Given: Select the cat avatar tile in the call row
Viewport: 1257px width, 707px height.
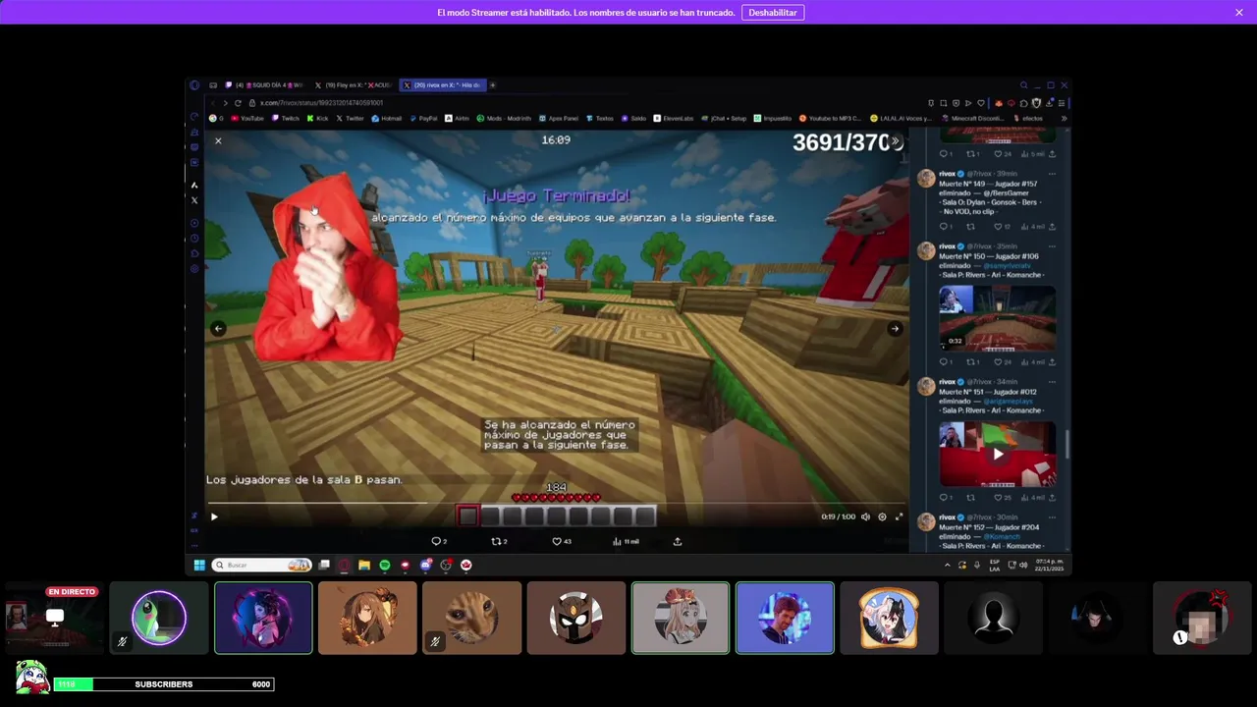Looking at the screenshot, I should point(471,618).
